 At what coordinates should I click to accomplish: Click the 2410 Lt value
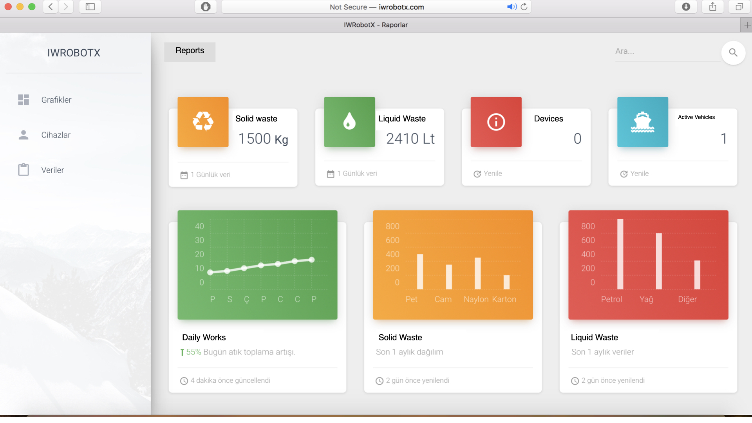click(x=410, y=139)
